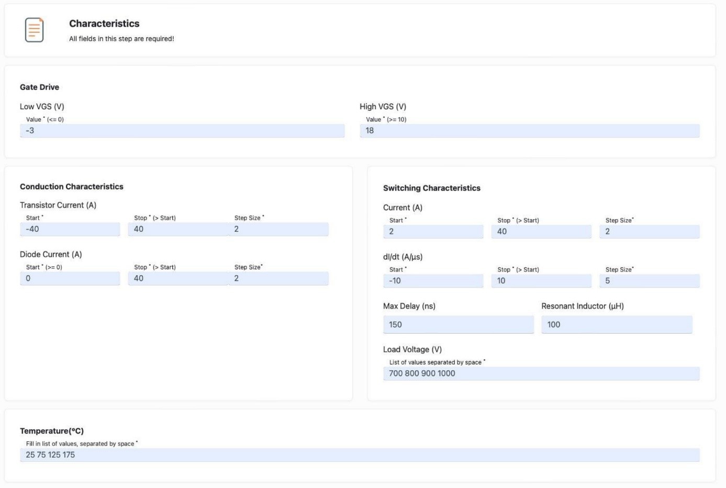This screenshot has height=488, width=726.
Task: Click the Diode Current (A) label
Action: pos(51,254)
